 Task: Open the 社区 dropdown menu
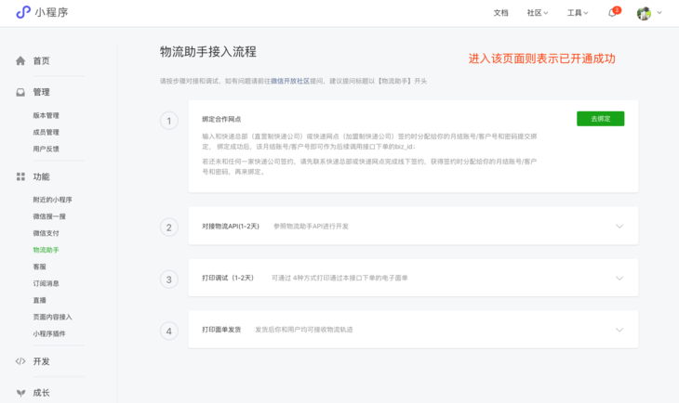(538, 13)
